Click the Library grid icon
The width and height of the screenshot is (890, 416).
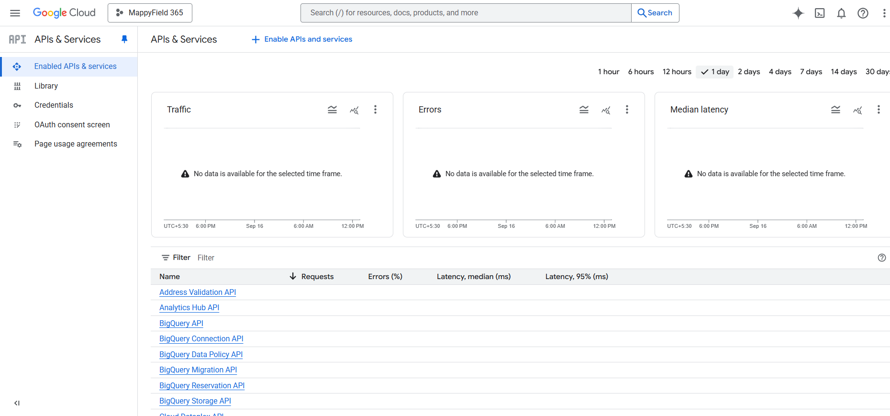pyautogui.click(x=17, y=86)
